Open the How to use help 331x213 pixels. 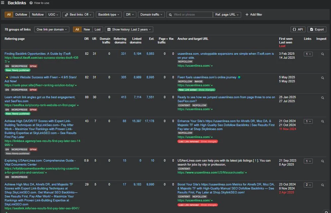pyautogui.click(x=39, y=3)
